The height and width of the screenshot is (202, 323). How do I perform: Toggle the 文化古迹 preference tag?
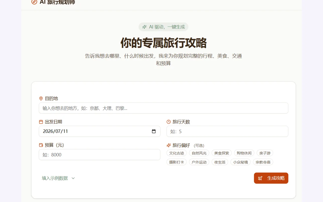pos(177,153)
